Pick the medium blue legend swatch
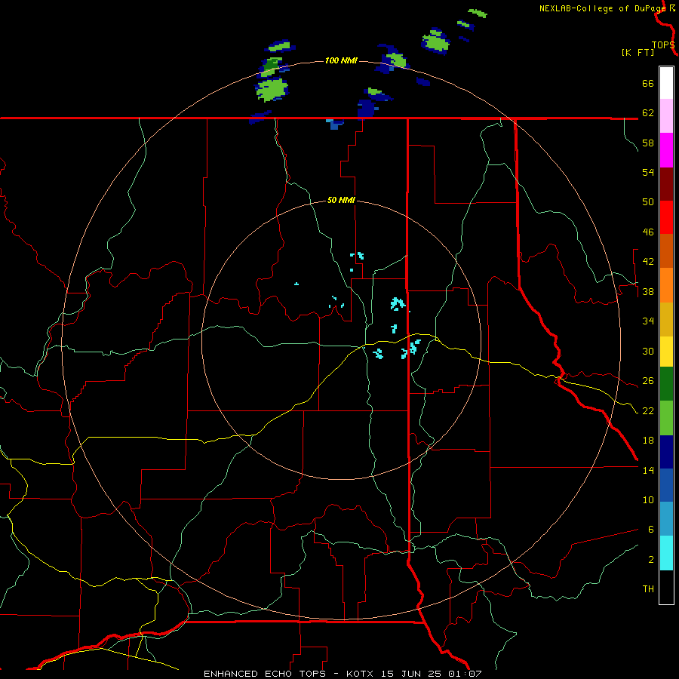The height and width of the screenshot is (679, 679). click(666, 485)
